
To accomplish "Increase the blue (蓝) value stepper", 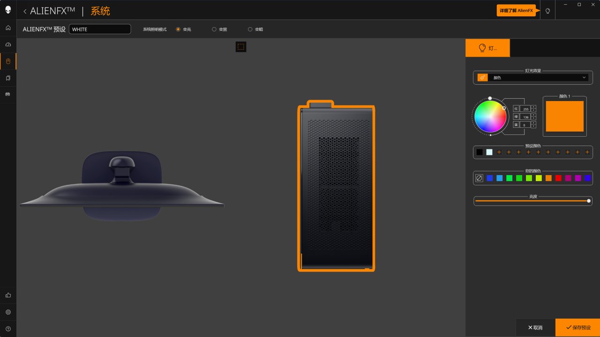I will click(x=533, y=124).
